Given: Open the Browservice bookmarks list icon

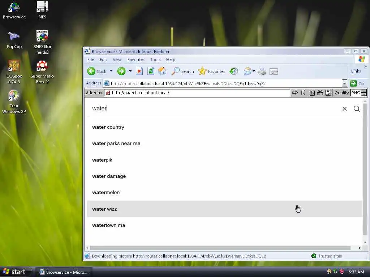Looking at the screenshot, I should click(x=312, y=93).
